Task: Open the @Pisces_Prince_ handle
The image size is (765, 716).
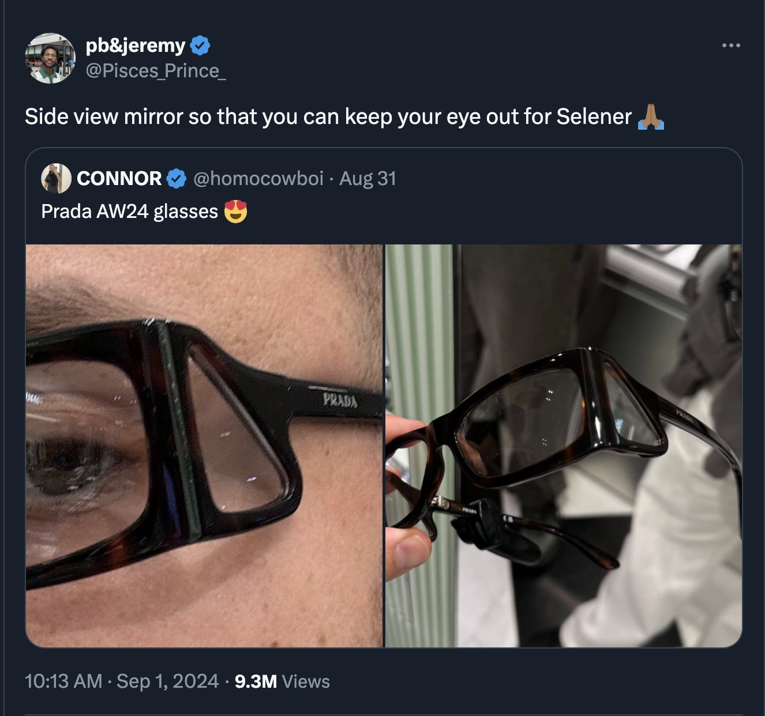Action: point(156,71)
